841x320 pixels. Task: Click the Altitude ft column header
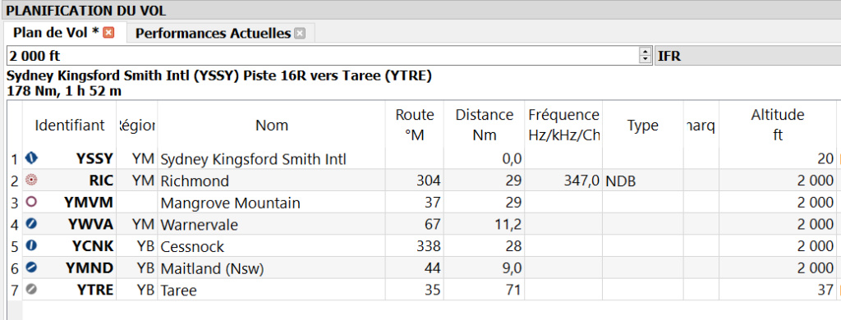click(777, 126)
